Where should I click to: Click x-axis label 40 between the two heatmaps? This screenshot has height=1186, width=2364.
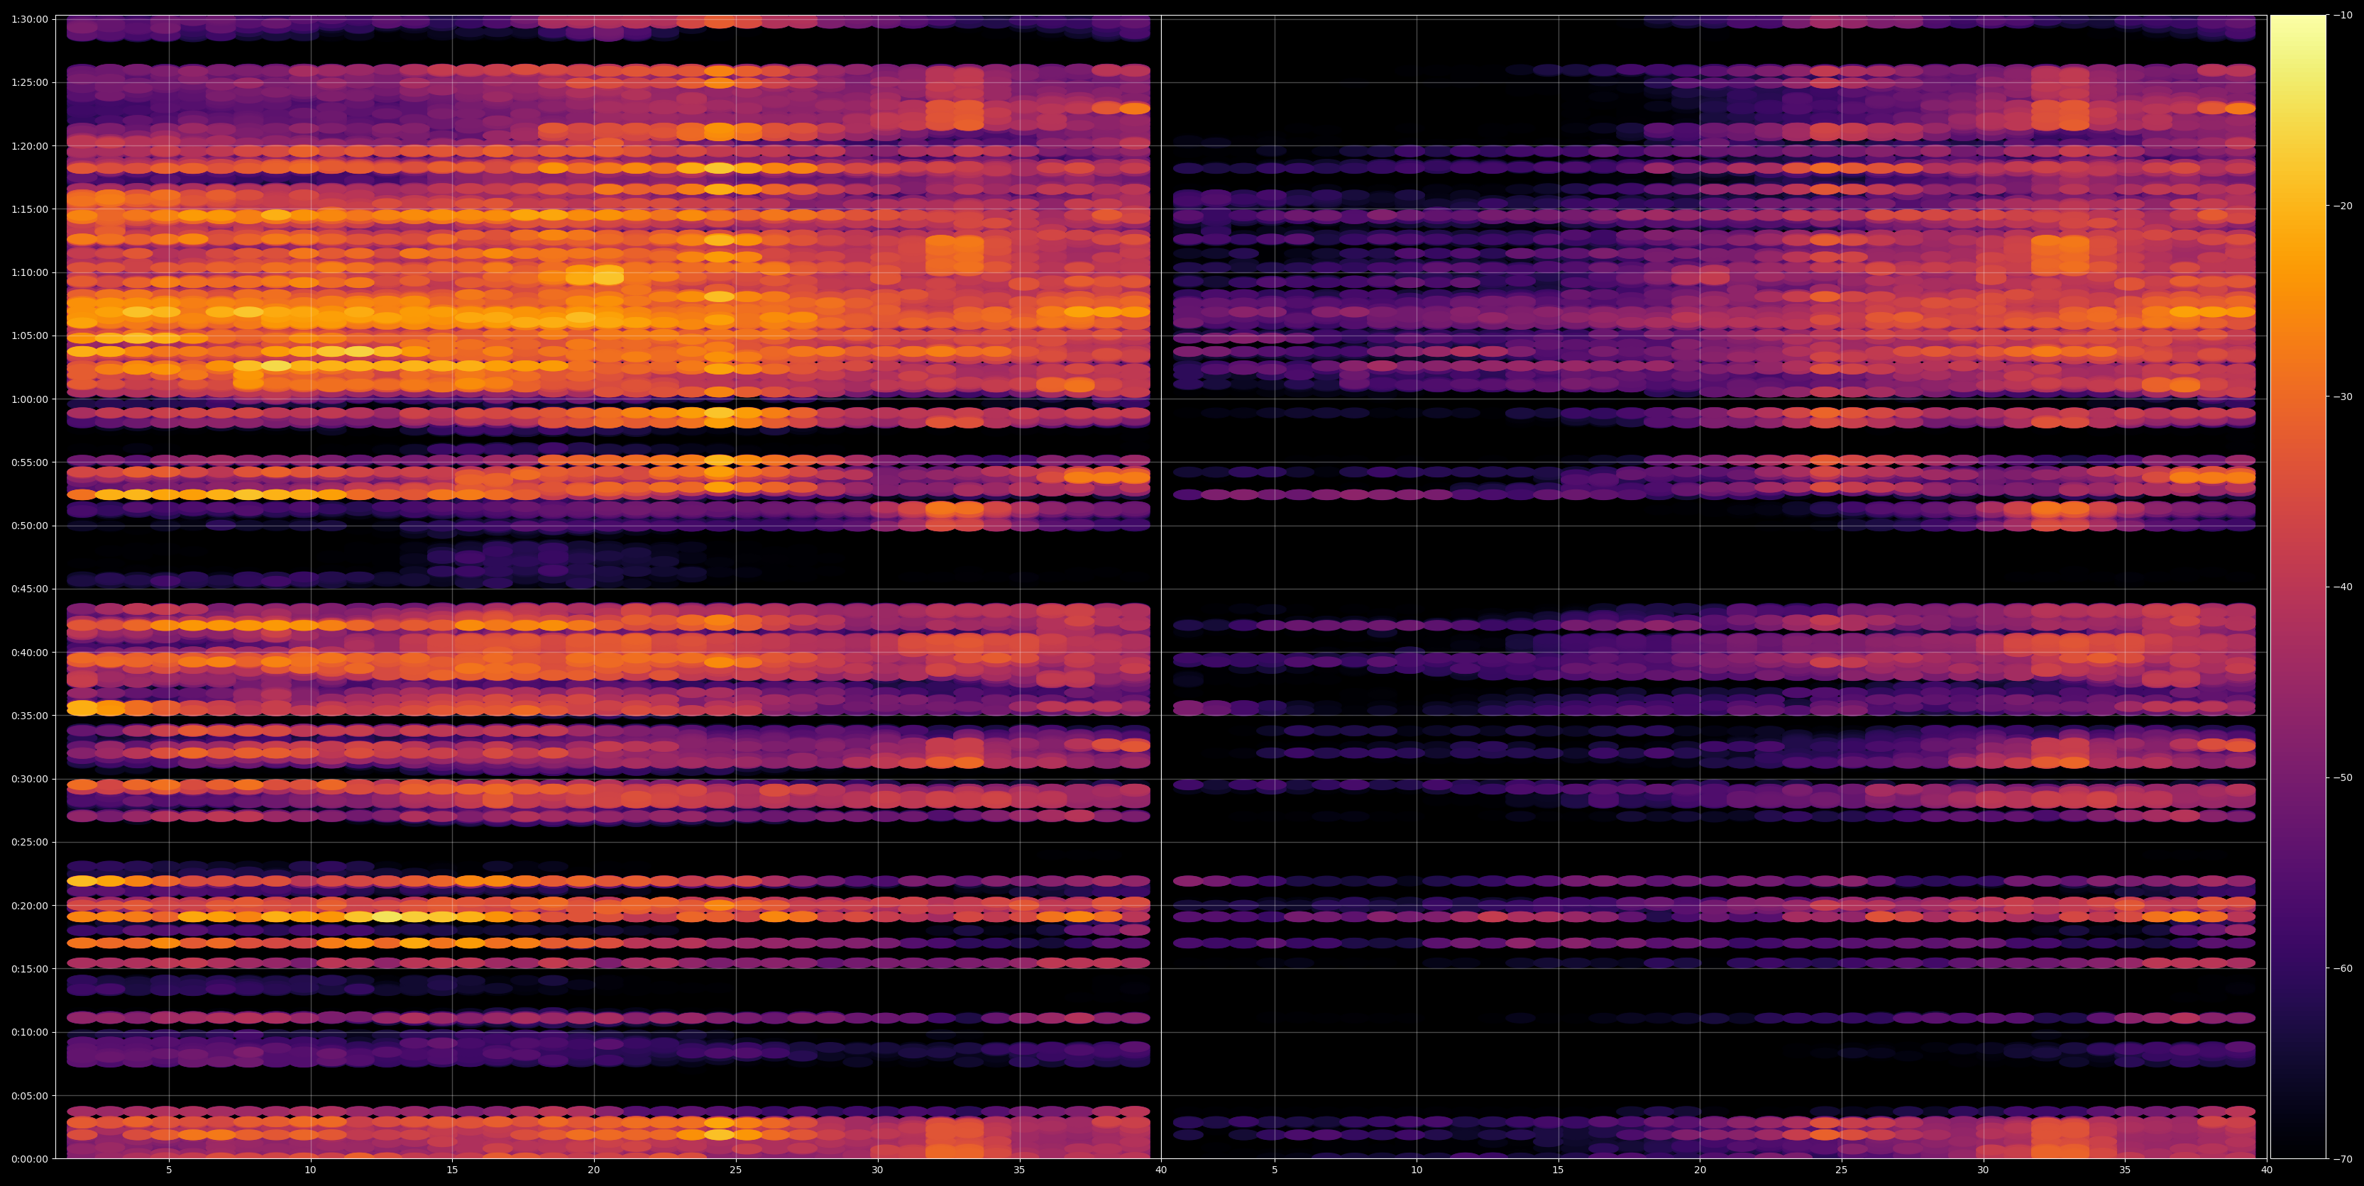click(x=1161, y=1170)
